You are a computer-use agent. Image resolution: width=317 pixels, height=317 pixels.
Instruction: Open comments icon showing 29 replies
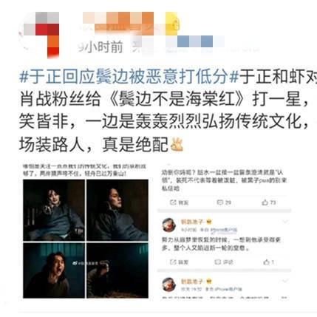coord(219,202)
